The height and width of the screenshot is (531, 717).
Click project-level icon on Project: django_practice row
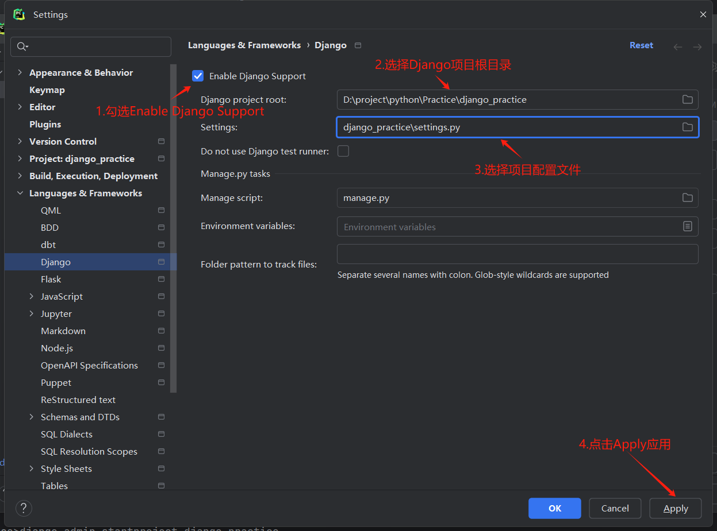tap(161, 158)
